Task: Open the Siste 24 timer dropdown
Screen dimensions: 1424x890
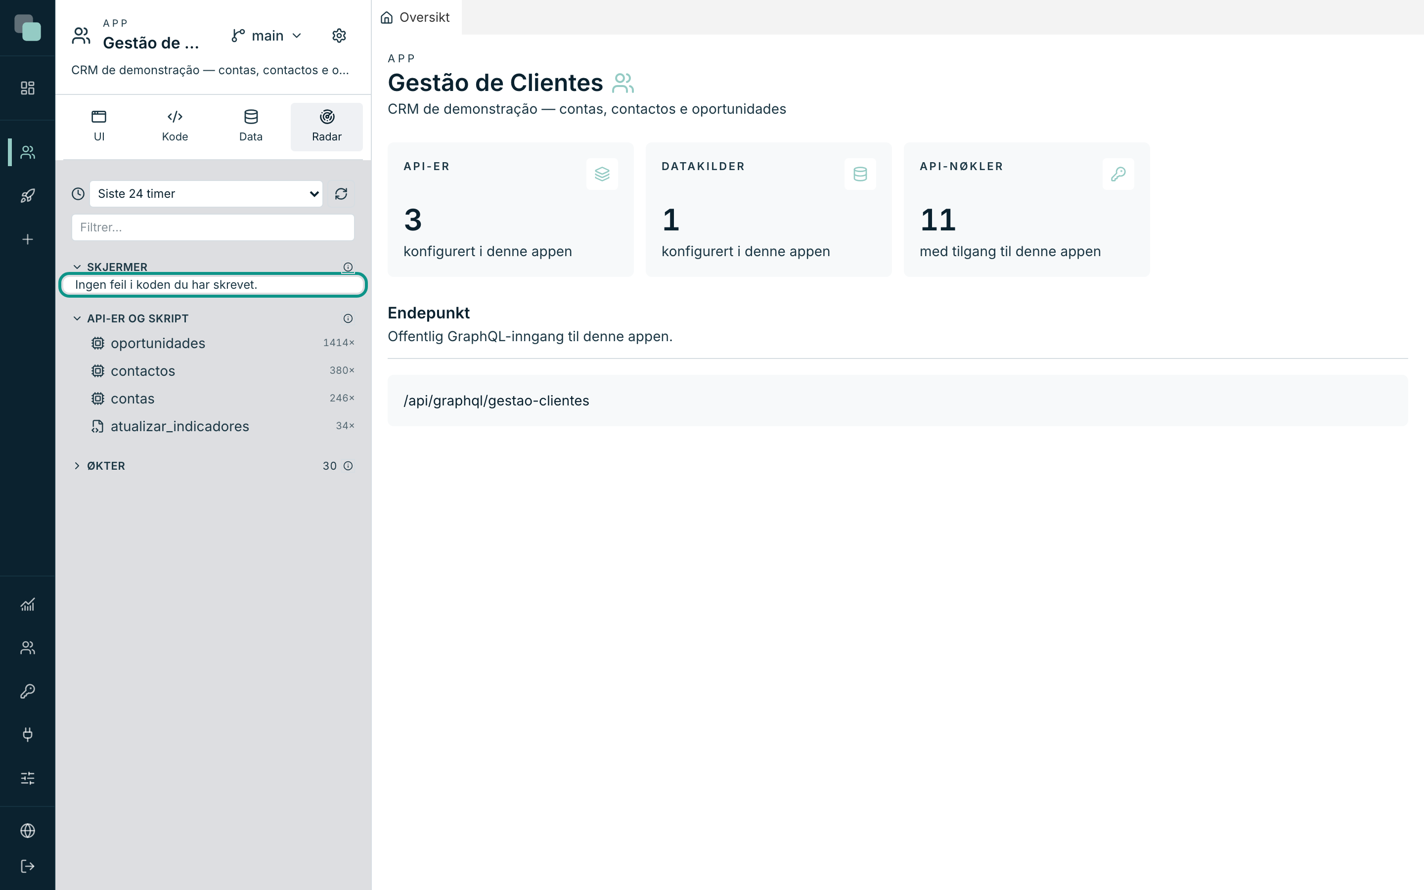Action: [206, 194]
